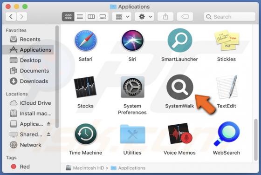
Task: Click the main content vertical scrollbar
Action: tap(256, 140)
